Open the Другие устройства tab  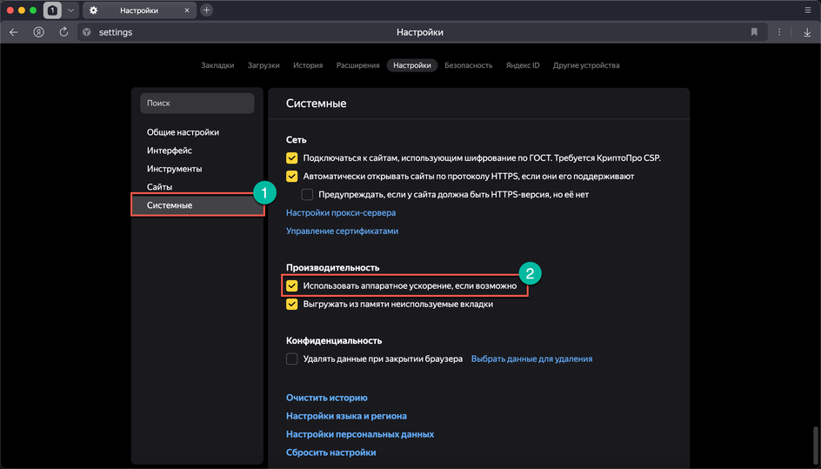pos(586,65)
